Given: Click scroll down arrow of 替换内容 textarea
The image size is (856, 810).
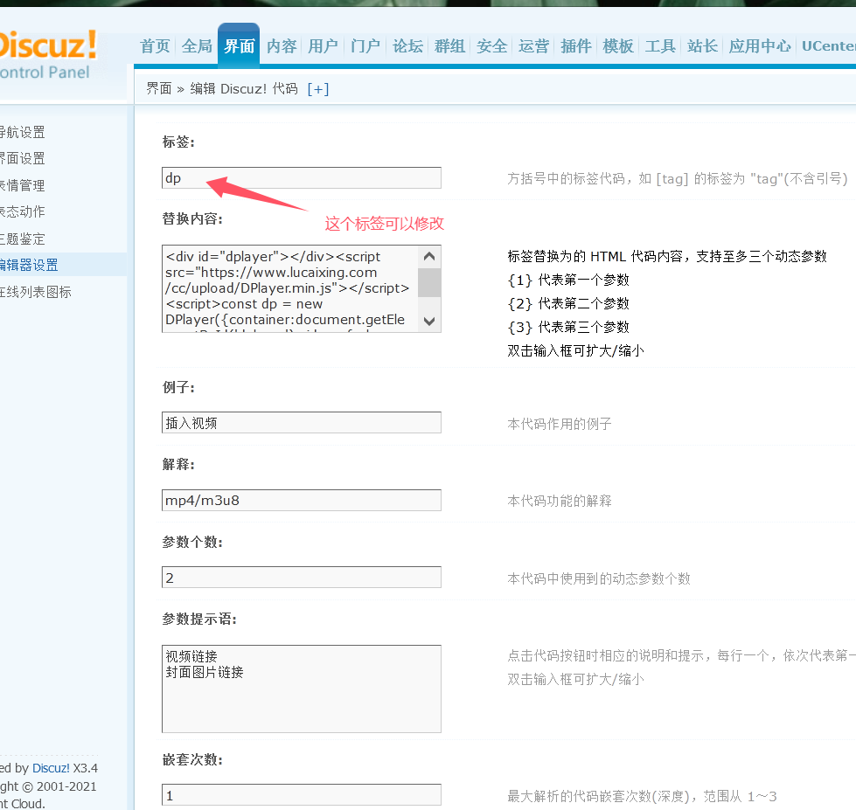Looking at the screenshot, I should pos(429,322).
